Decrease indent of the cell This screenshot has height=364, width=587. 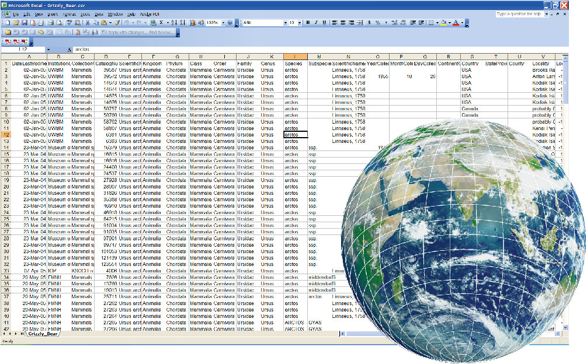[x=413, y=23]
